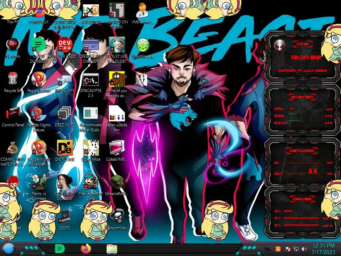Click the SYSTEM header in the widget
Image resolution: width=341 pixels, height=256 pixels.
[302, 97]
